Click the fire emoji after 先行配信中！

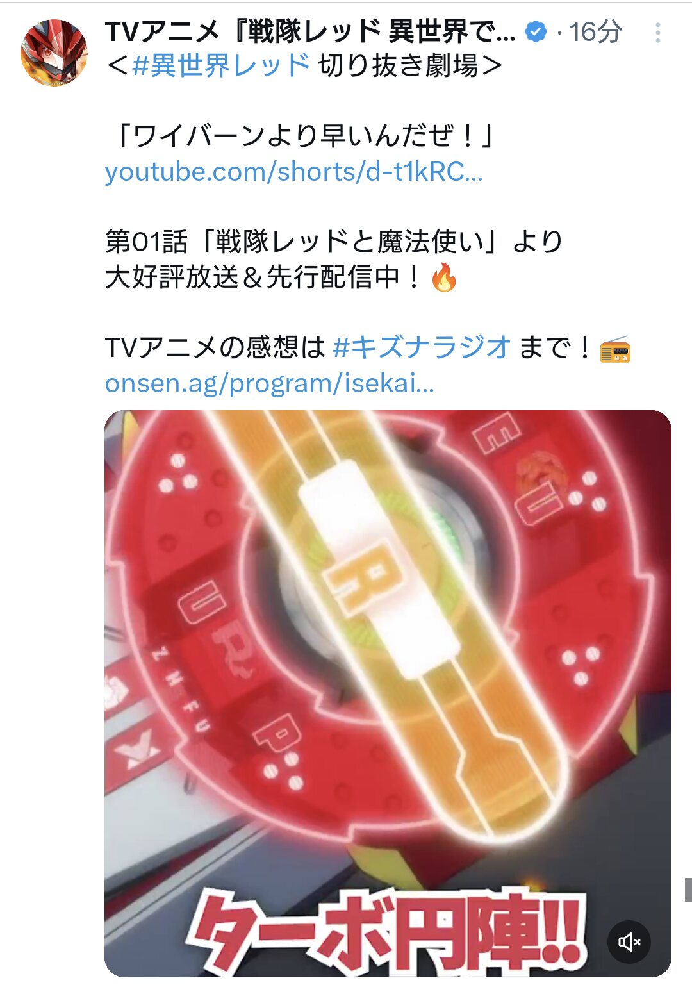[x=444, y=278]
